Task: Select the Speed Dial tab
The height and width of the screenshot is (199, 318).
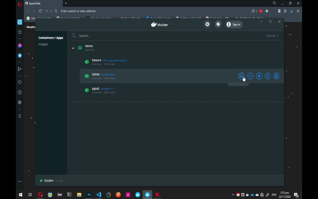Action: tap(43, 3)
